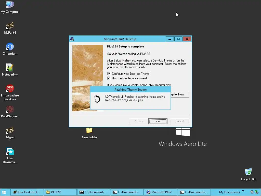Click the tray icon beside My Documents chevron
261x196 pixels.
pos(252,192)
